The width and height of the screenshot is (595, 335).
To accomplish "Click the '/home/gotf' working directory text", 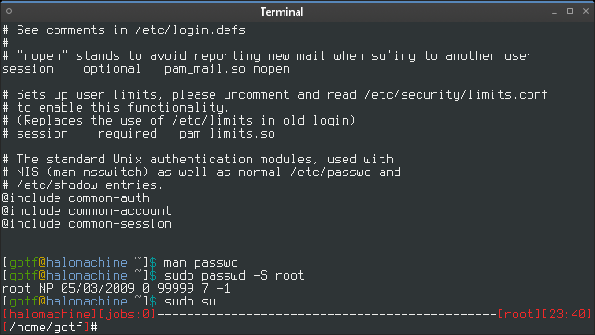I will [x=46, y=327].
